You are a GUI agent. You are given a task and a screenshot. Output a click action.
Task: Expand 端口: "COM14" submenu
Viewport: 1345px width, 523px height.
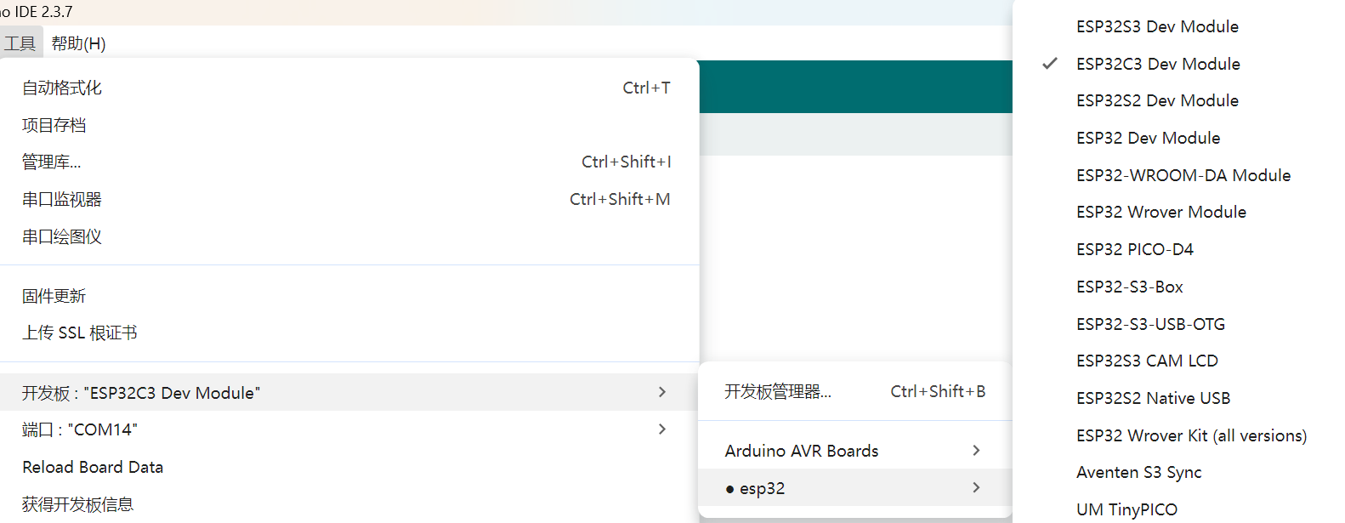coord(349,429)
